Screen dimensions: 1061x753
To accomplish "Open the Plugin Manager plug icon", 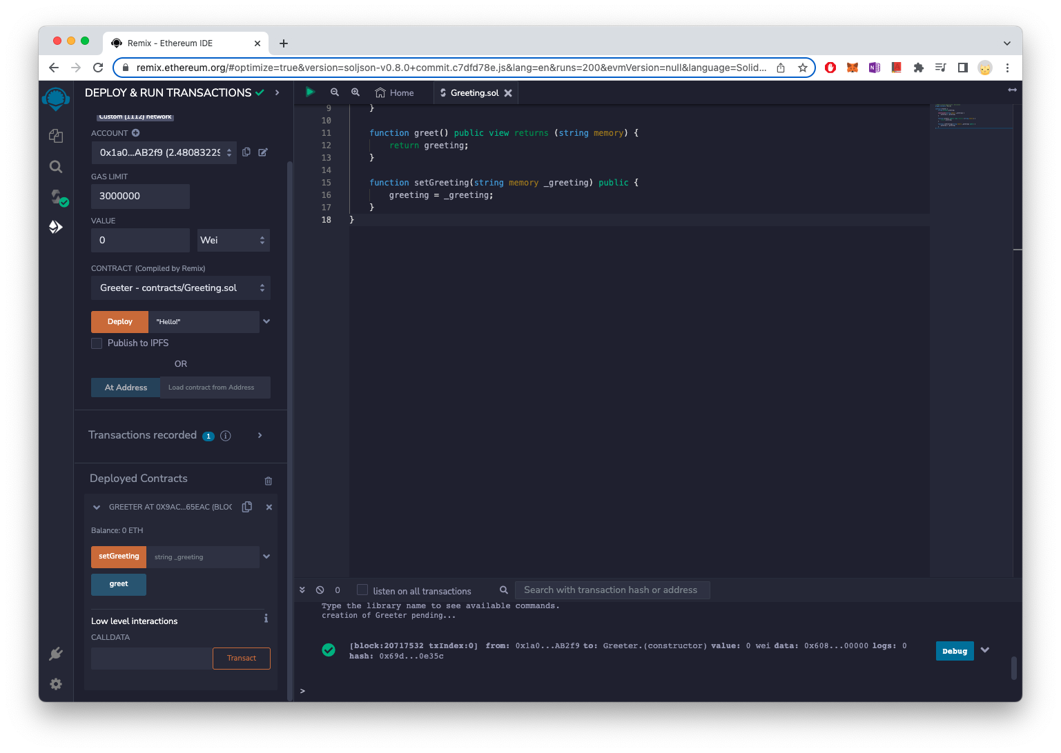I will 56,654.
